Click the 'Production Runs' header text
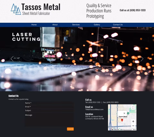The height and width of the screenshot is (137, 154). click(99, 11)
